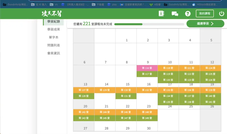The width and height of the screenshot is (227, 134).
Task: Open lesson 第 137 堂
Action: coord(189,96)
